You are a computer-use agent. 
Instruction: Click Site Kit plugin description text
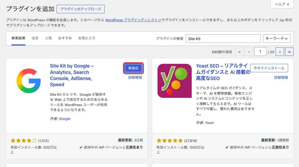tap(79, 102)
